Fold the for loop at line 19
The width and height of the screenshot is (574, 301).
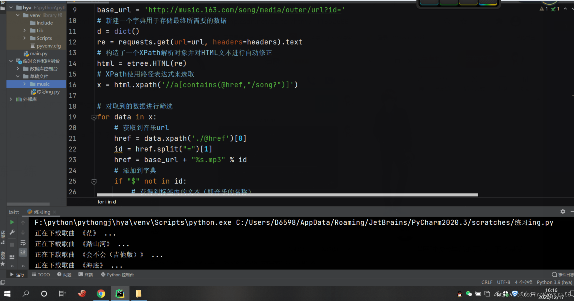pyautogui.click(x=94, y=117)
